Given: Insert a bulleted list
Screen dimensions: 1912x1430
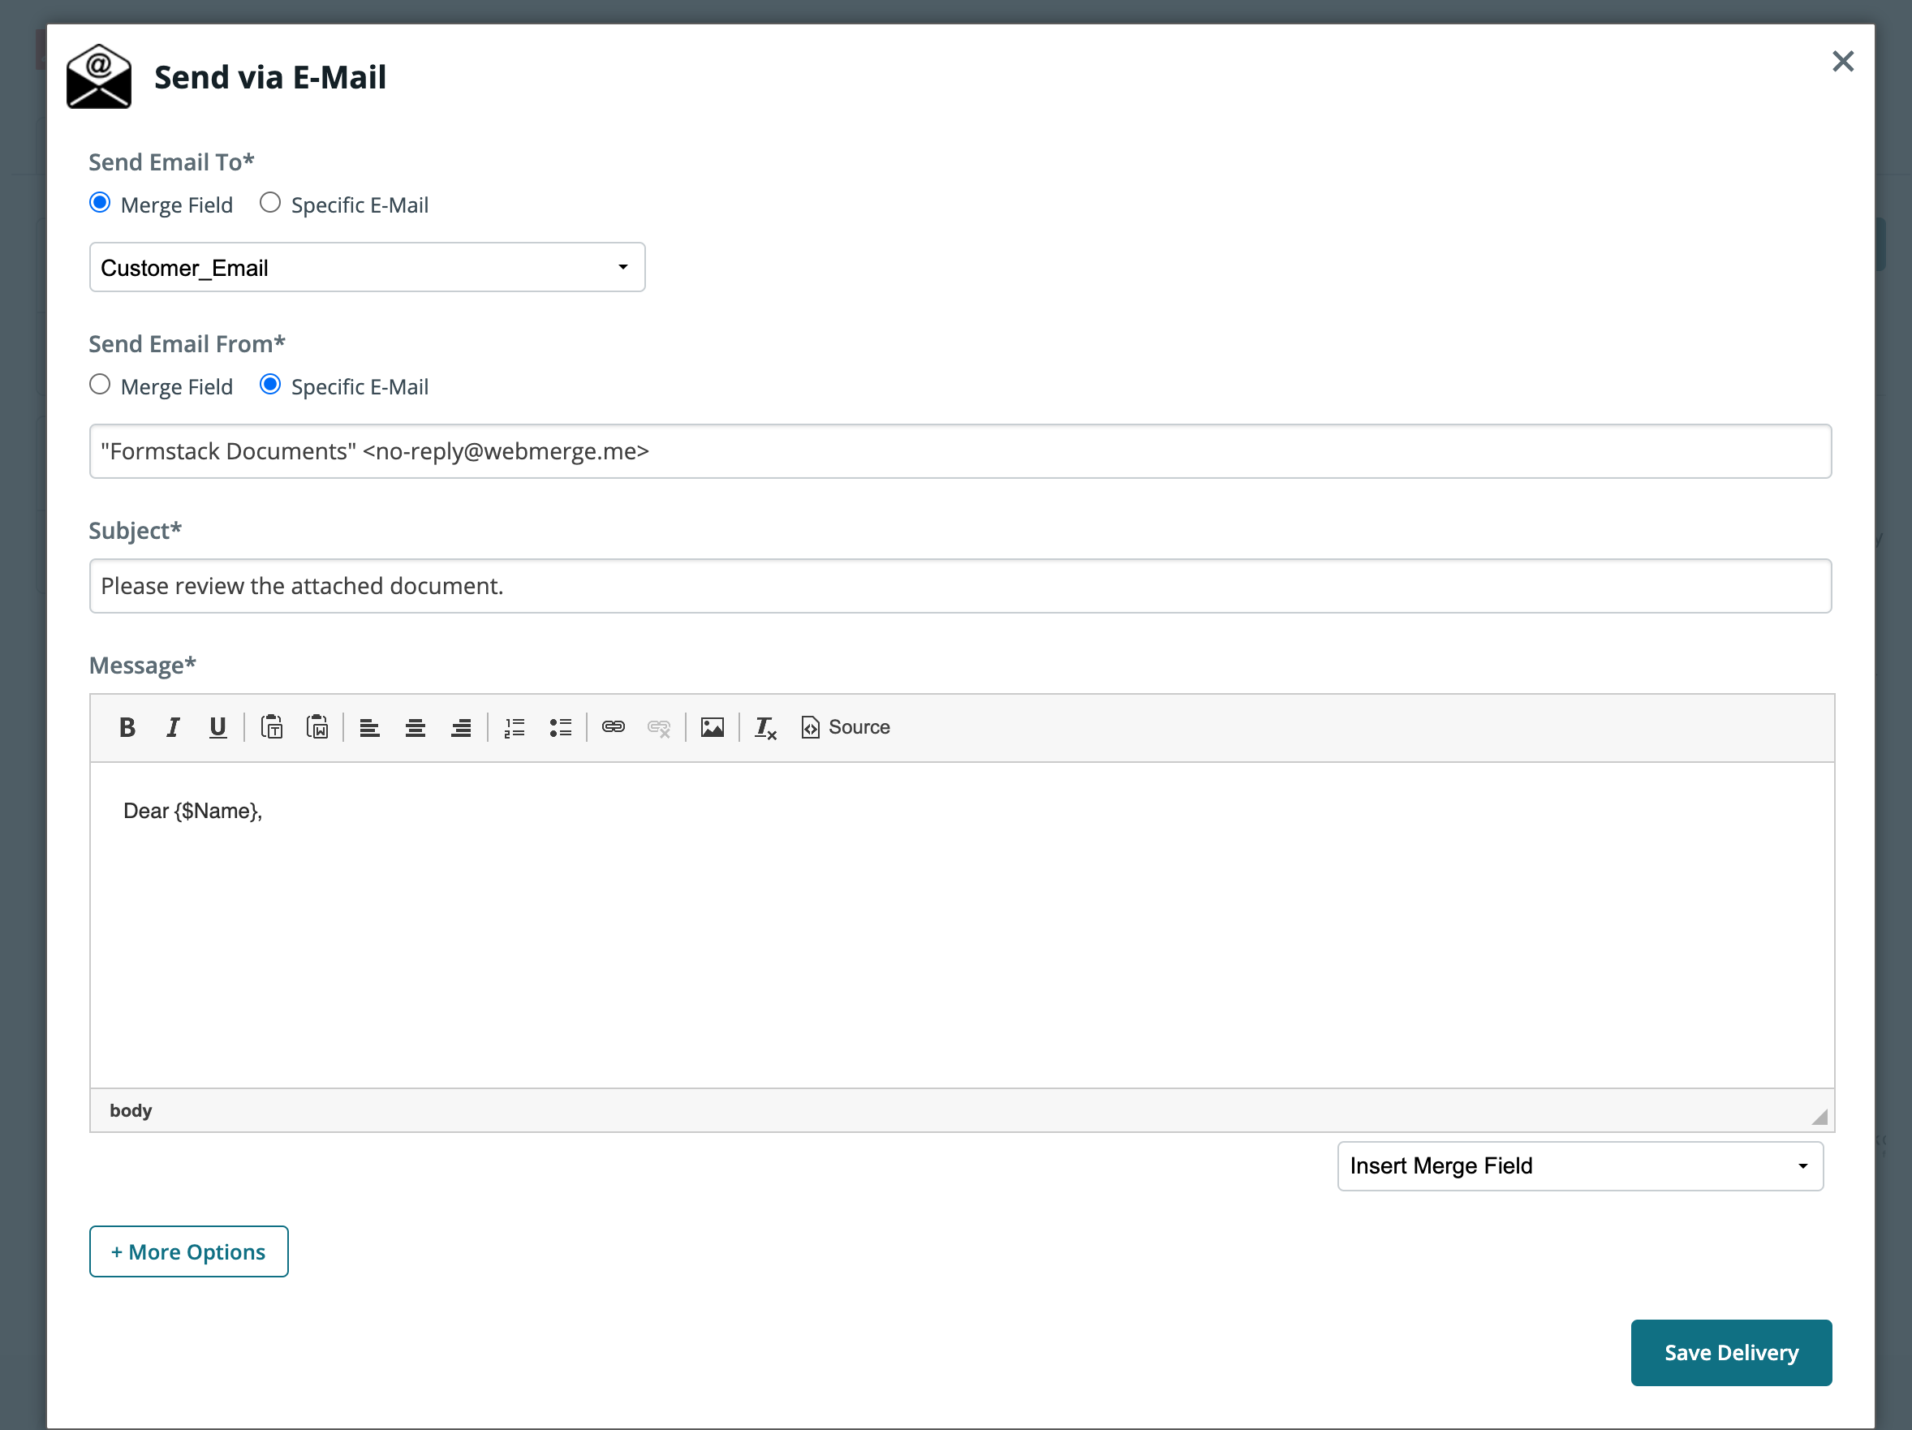Looking at the screenshot, I should (x=560, y=727).
